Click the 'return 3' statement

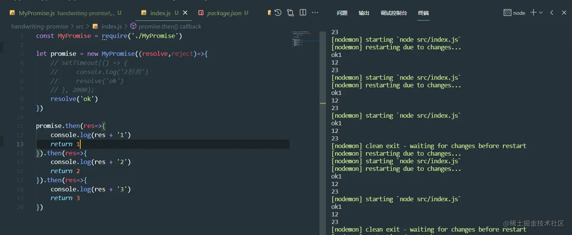click(x=65, y=198)
